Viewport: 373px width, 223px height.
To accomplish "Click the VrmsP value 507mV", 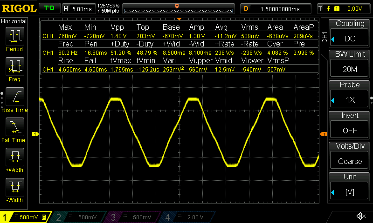I will [276, 69].
